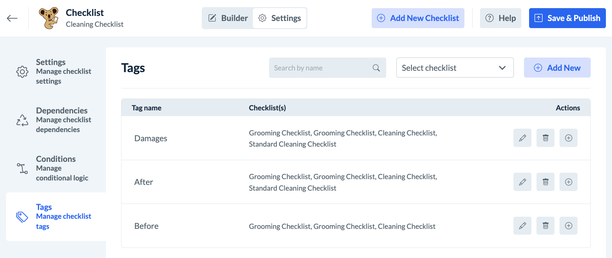612x258 pixels.
Task: Click the plus icon on Damages row
Action: (x=568, y=138)
